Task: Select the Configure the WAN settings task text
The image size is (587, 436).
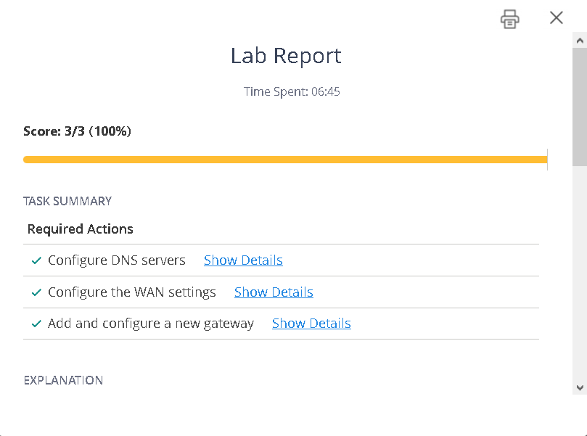Action: coord(132,292)
